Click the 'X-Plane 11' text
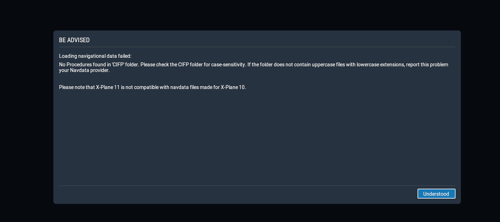 point(108,87)
